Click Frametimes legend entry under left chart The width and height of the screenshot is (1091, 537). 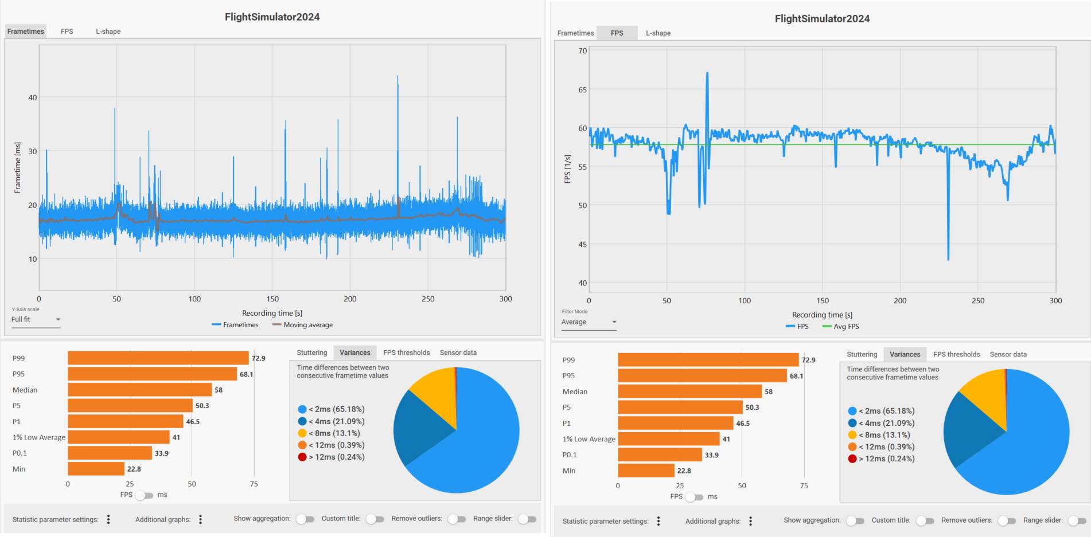pos(235,325)
